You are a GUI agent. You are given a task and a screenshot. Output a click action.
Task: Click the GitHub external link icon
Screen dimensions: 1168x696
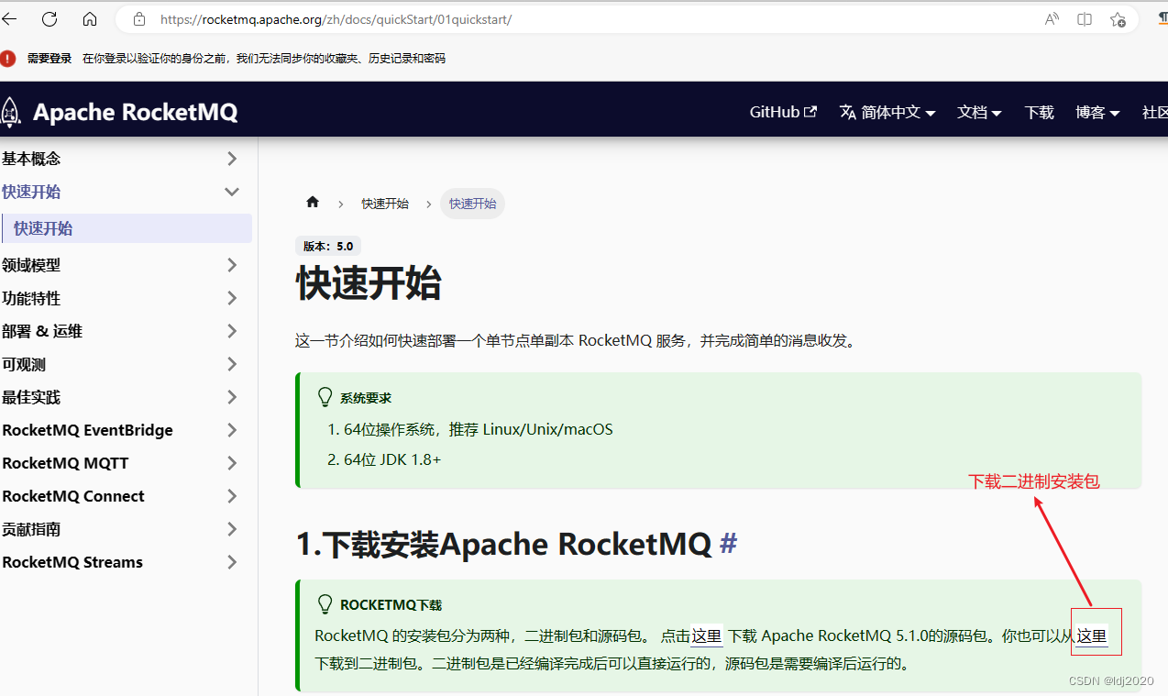[810, 111]
